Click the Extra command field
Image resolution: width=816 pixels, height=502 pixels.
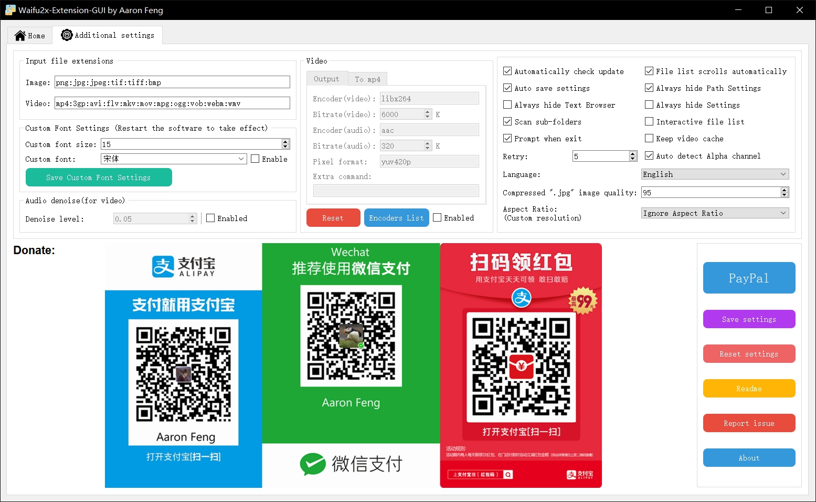[396, 191]
